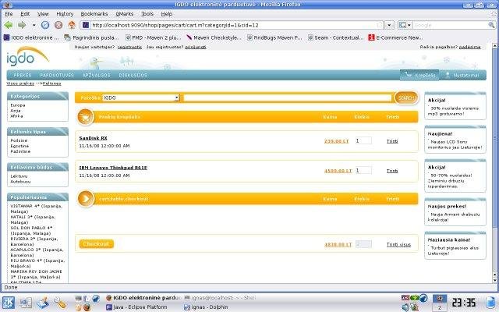Open the Seam - Contextual bookmark
Image resolution: width=499 pixels, height=312 pixels.
[x=335, y=37]
